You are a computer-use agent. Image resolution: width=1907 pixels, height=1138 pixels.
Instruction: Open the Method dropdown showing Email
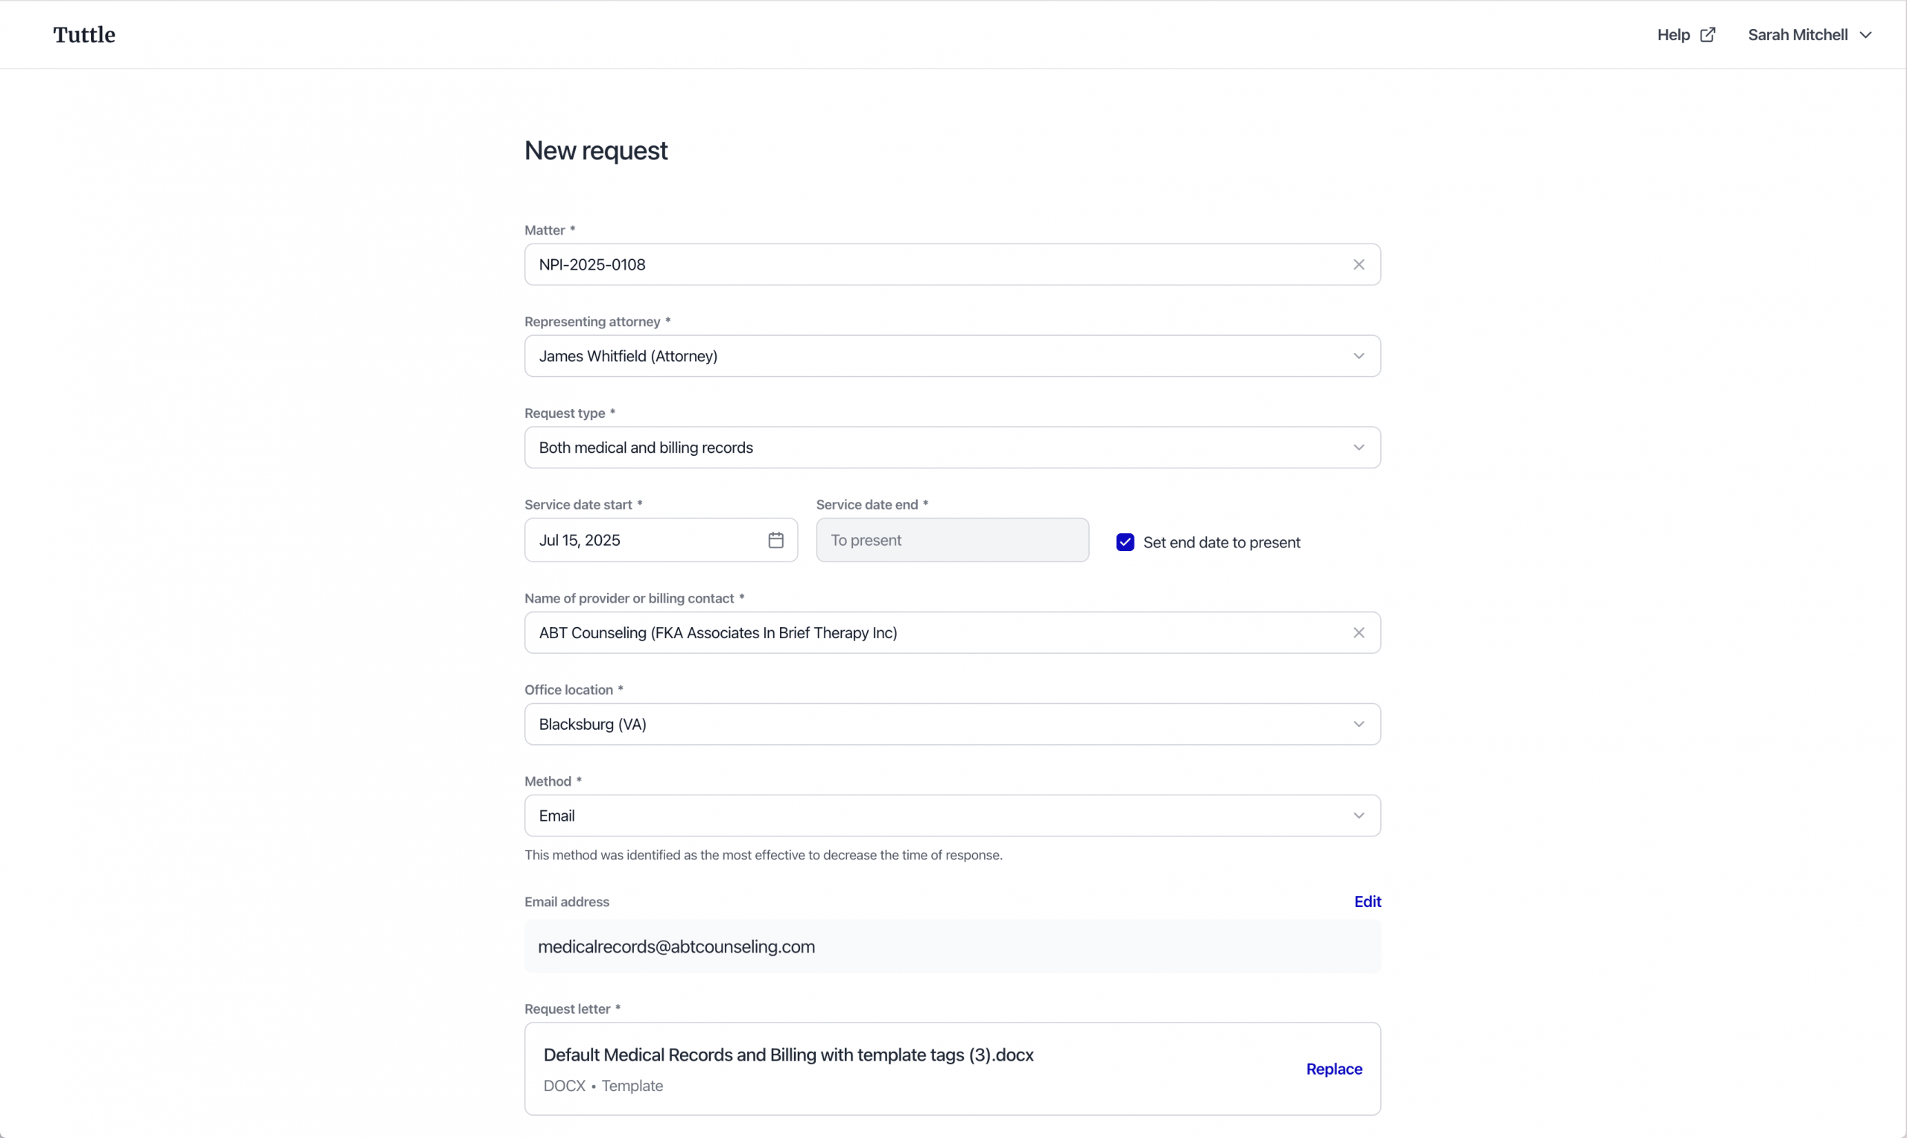951,816
